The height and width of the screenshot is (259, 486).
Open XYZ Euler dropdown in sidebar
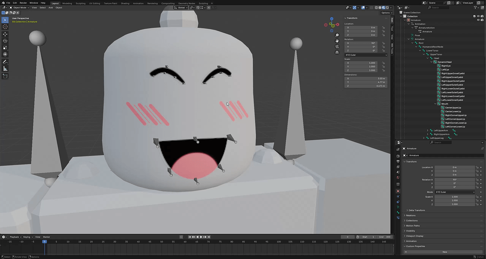point(366,55)
